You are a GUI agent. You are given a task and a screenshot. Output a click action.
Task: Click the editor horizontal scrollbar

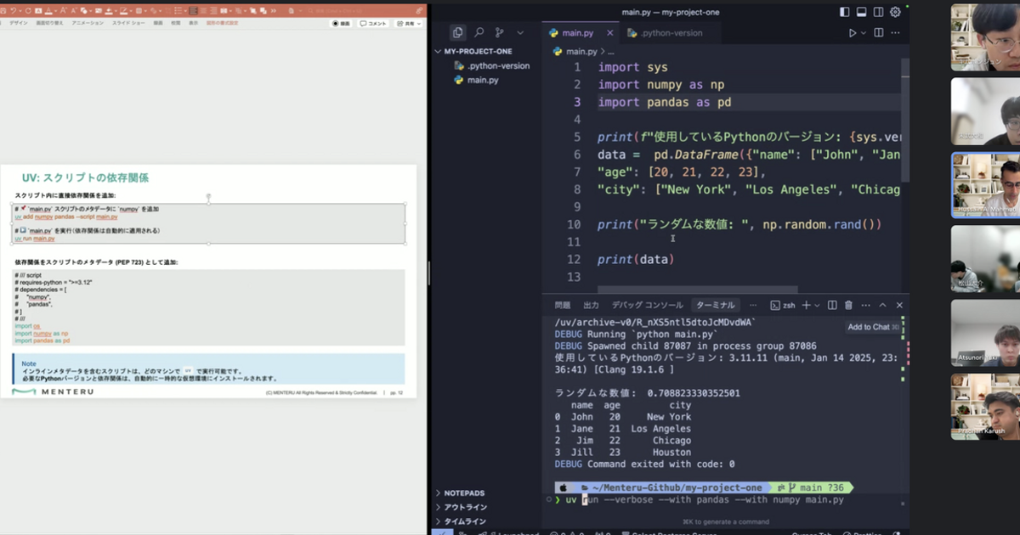click(697, 290)
